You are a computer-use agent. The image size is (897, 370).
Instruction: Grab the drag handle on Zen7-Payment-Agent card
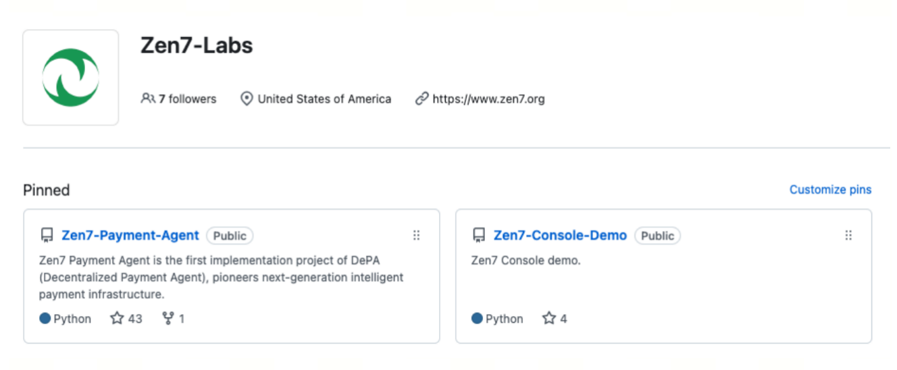416,235
